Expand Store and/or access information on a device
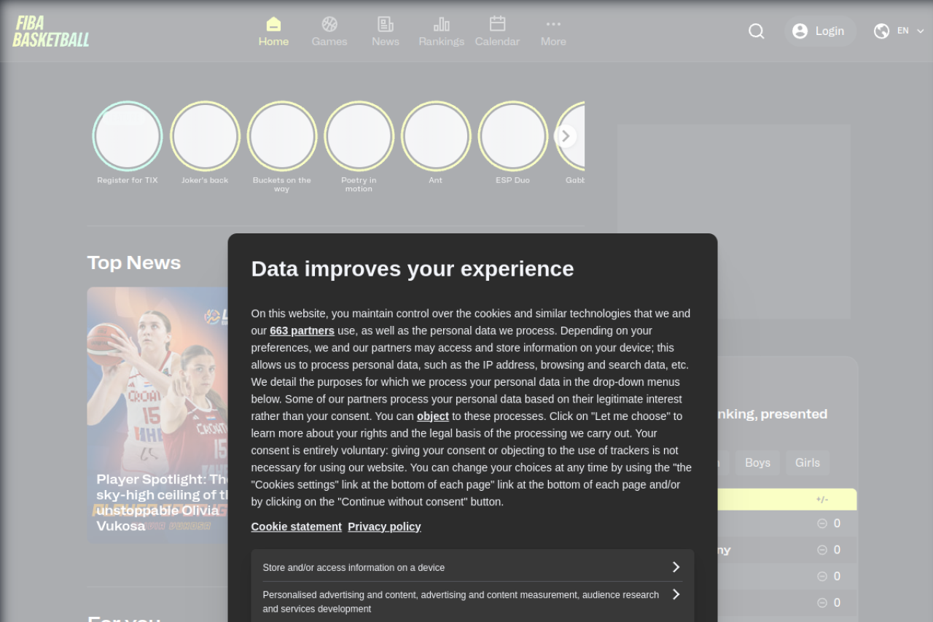Image resolution: width=933 pixels, height=622 pixels. (472, 567)
